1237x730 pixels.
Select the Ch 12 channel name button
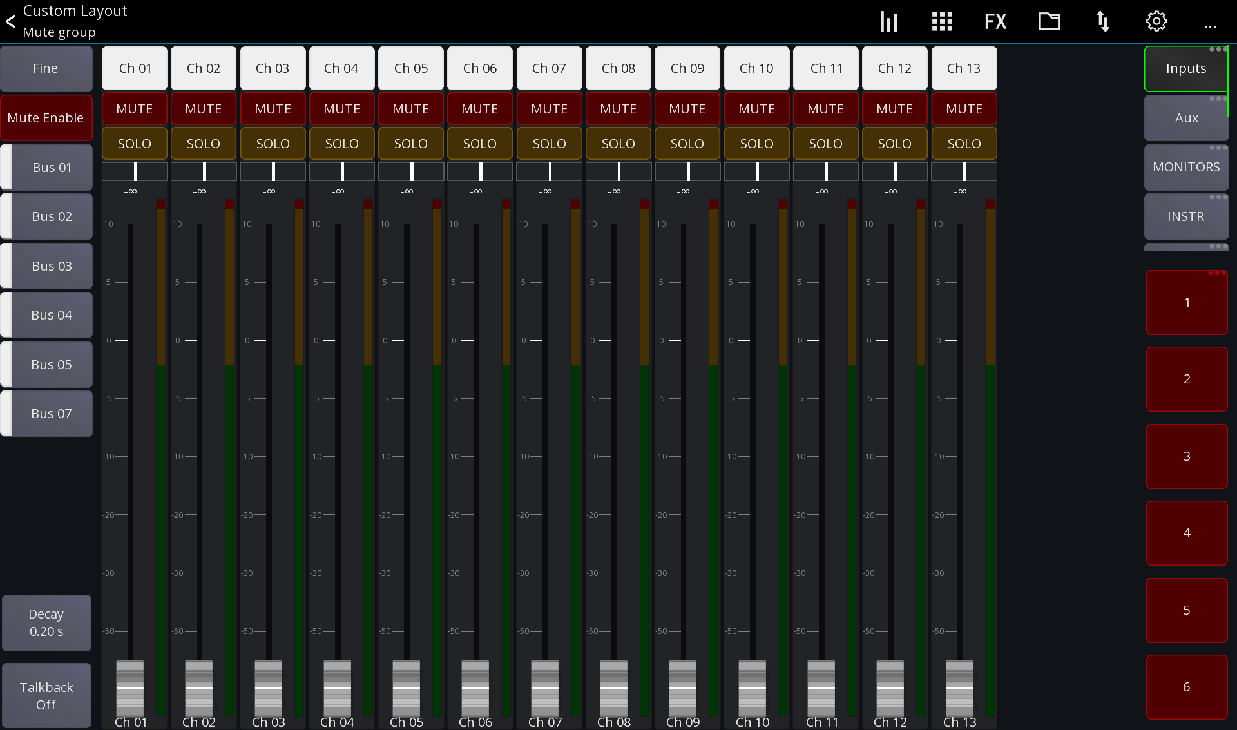(895, 68)
